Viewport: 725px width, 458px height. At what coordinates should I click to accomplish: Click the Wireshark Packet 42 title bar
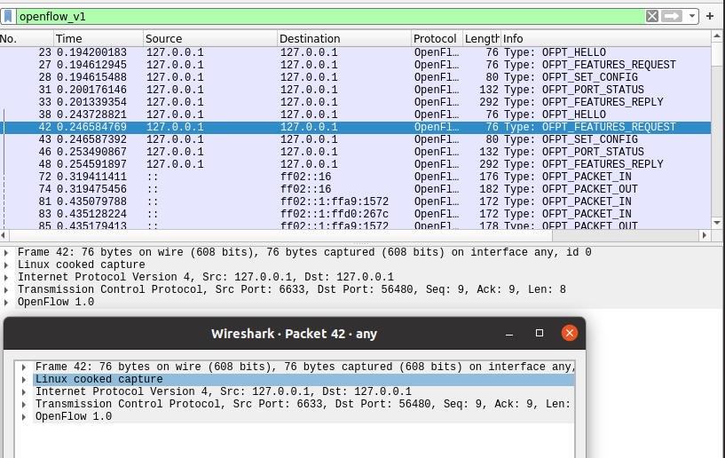click(x=294, y=334)
